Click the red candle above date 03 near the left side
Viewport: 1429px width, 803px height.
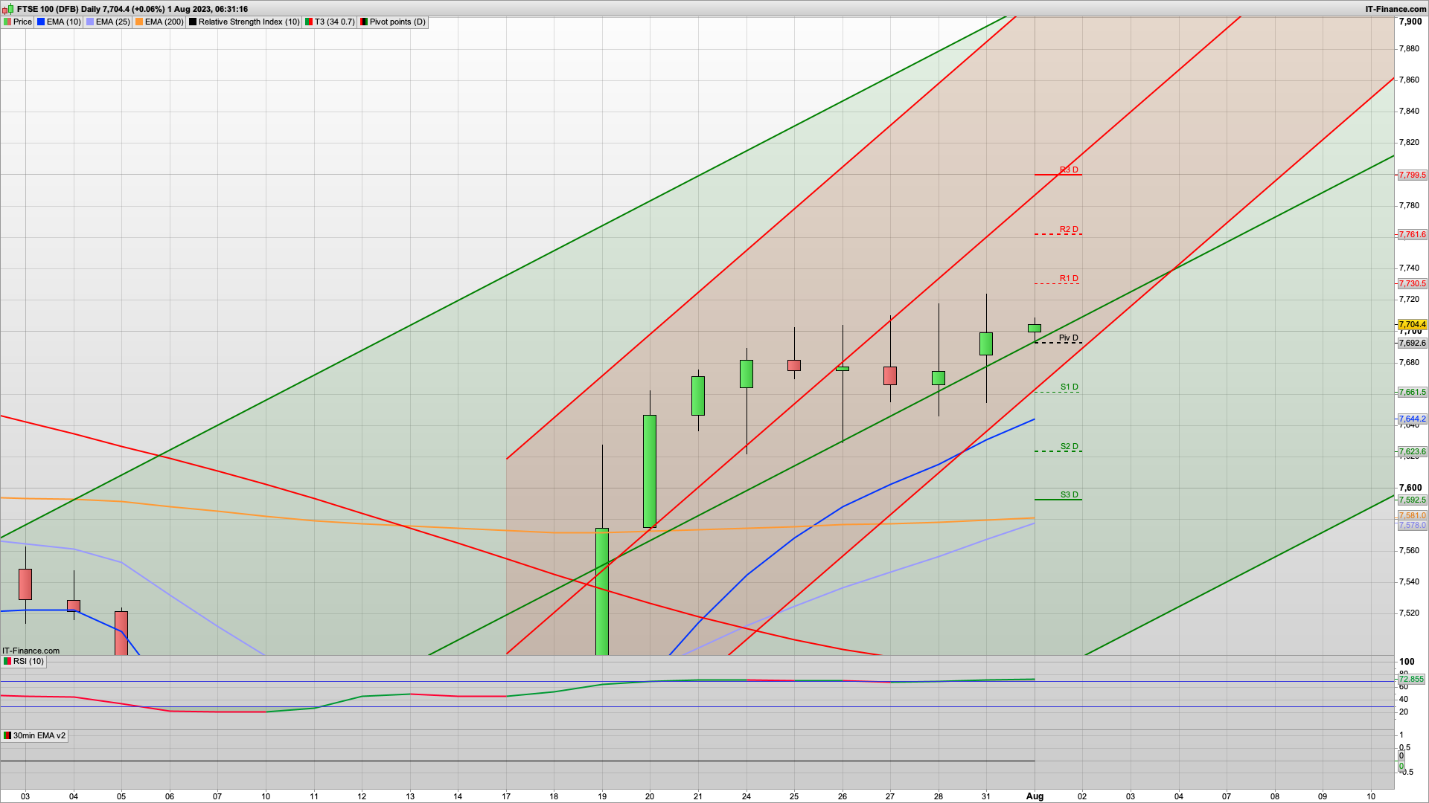coord(25,584)
